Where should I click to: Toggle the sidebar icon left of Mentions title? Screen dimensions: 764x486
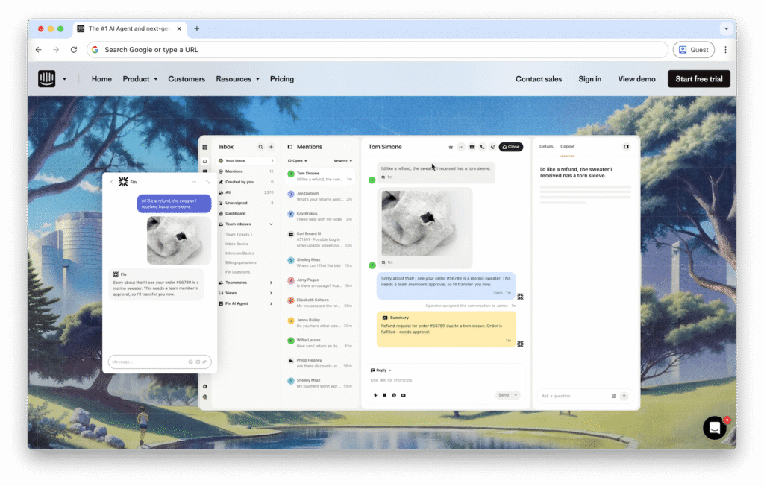(x=289, y=147)
